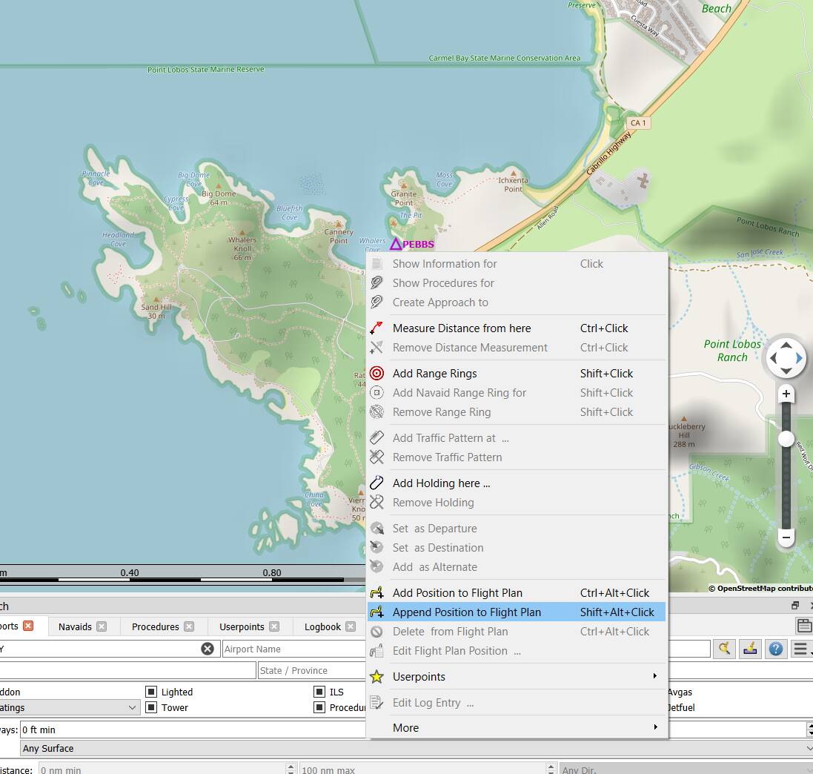Click the PEBBS waypoint triangle on the map

(x=396, y=244)
